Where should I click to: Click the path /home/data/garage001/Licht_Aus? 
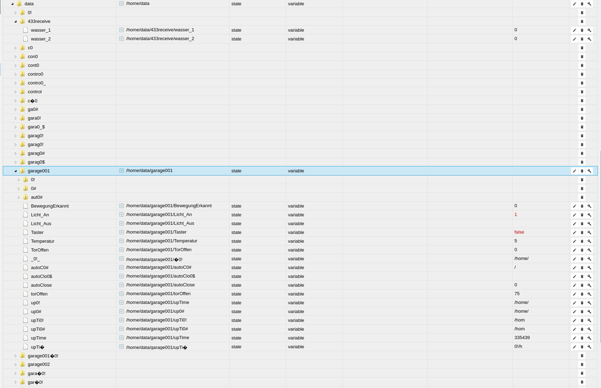160,223
